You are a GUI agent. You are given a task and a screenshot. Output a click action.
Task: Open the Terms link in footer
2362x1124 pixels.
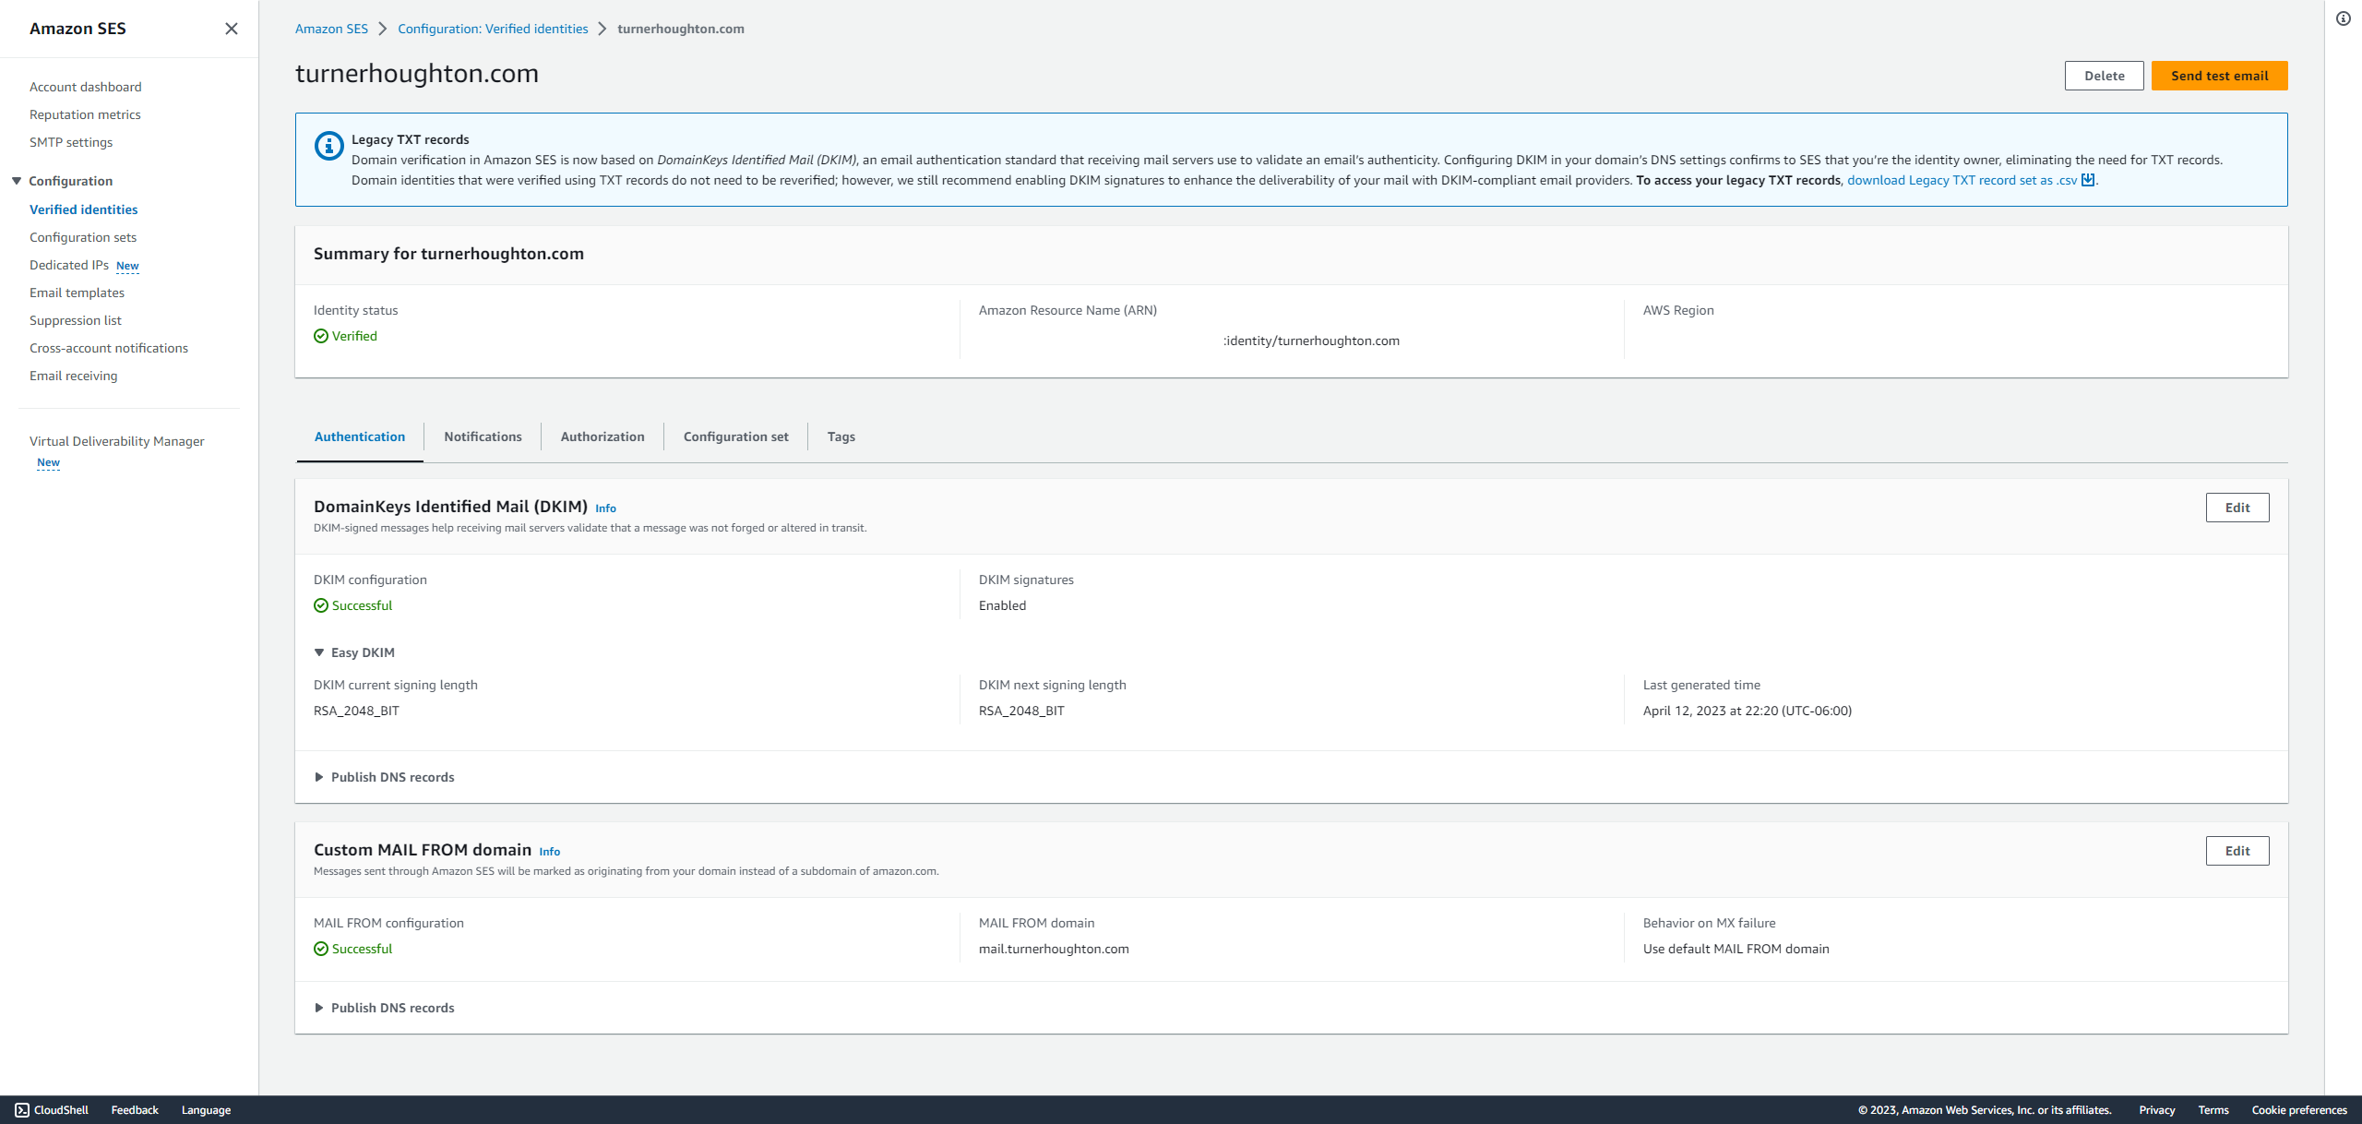click(2213, 1110)
